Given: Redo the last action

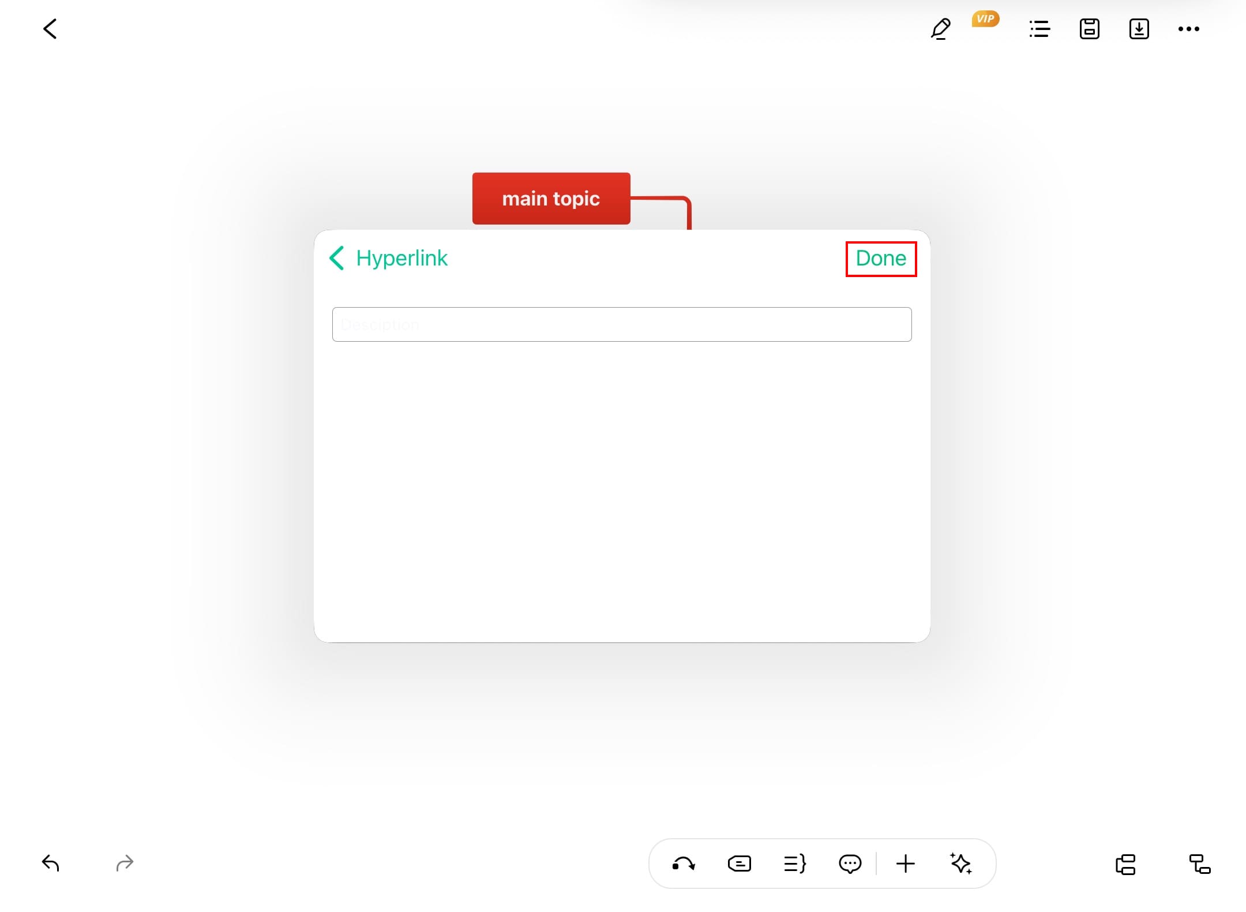Looking at the screenshot, I should coord(125,864).
